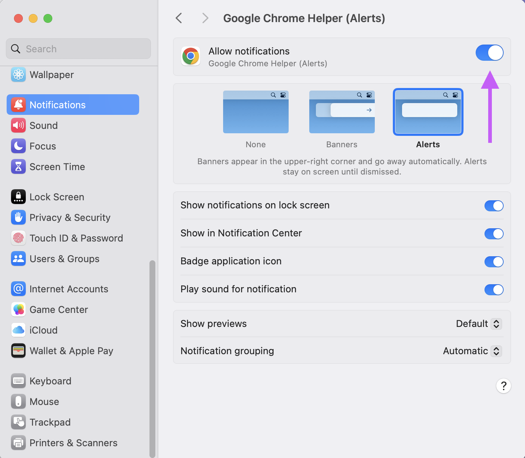Open Lock Screen settings pane
This screenshot has height=458, width=525.
pyautogui.click(x=73, y=197)
